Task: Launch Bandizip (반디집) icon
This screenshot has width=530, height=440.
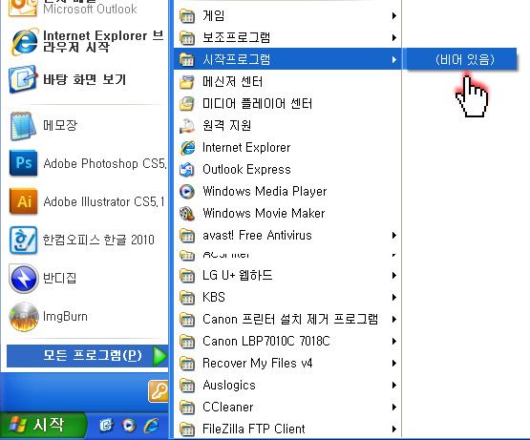Action: pos(23,279)
